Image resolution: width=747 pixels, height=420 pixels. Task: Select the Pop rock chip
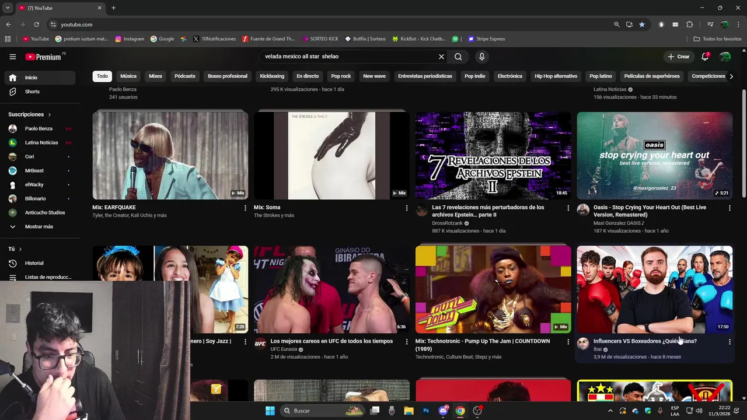click(341, 76)
